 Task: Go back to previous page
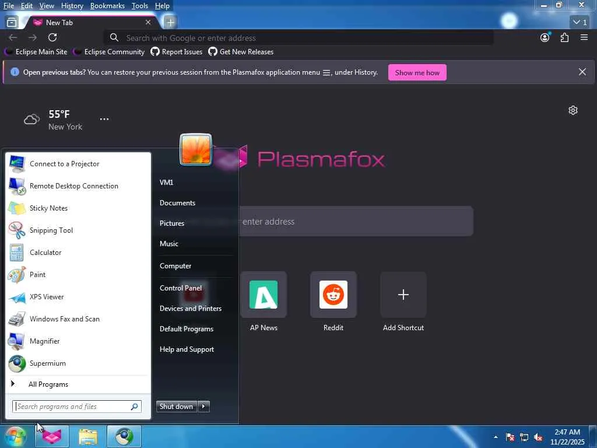pos(13,37)
